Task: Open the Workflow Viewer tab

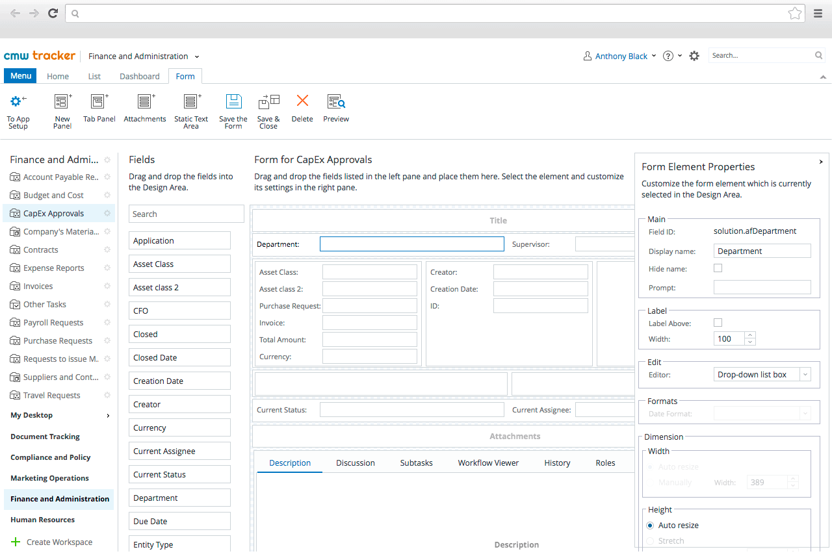Action: click(488, 463)
